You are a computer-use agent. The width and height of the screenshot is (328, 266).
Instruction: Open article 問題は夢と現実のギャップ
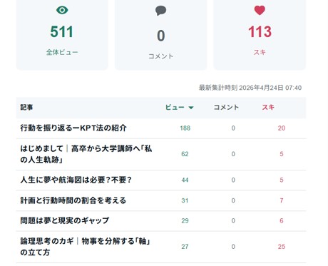(x=65, y=220)
